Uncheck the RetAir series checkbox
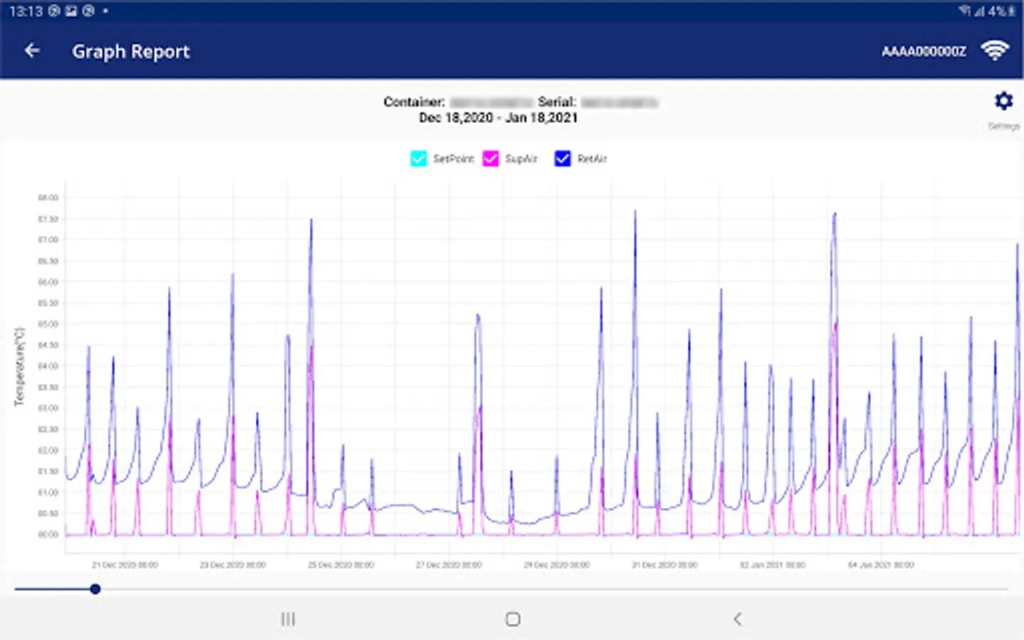This screenshot has height=640, width=1024. tap(562, 159)
